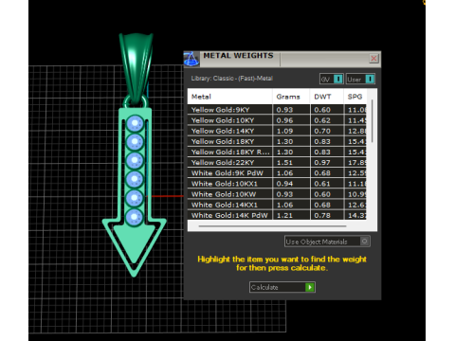Click grams value 1.09 for 14KY
This screenshot has width=455, height=341.
(284, 131)
